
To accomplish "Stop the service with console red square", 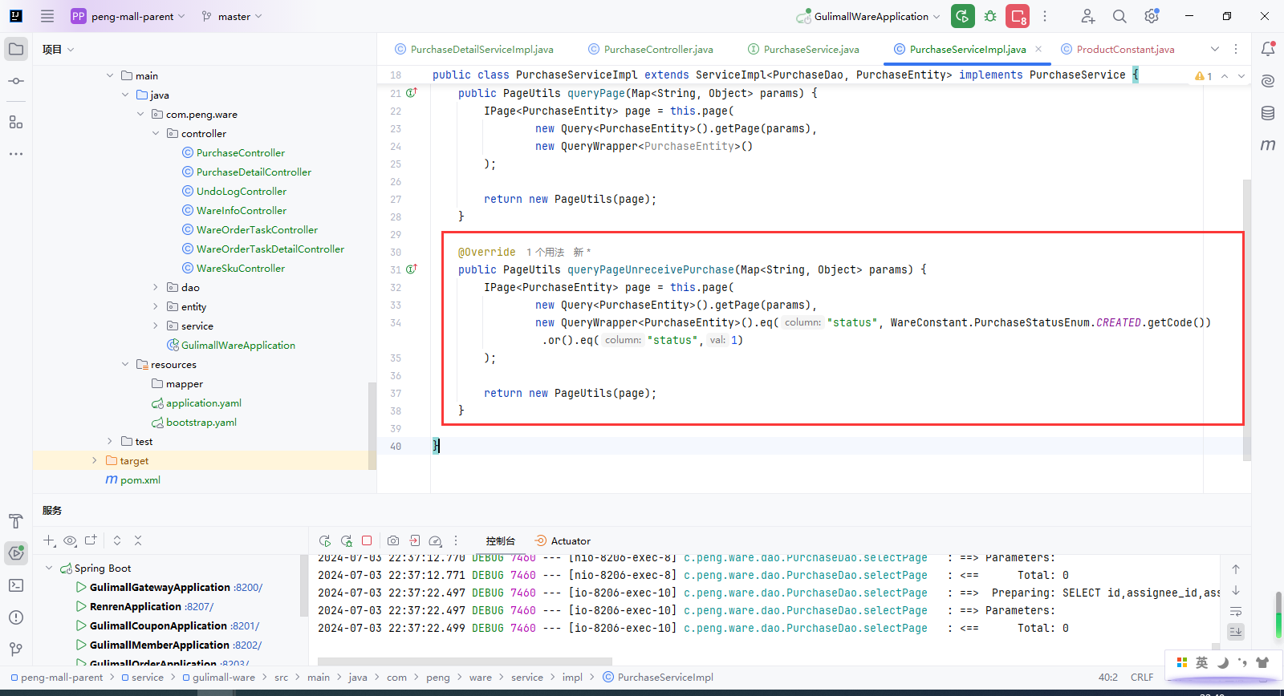I will coord(367,541).
